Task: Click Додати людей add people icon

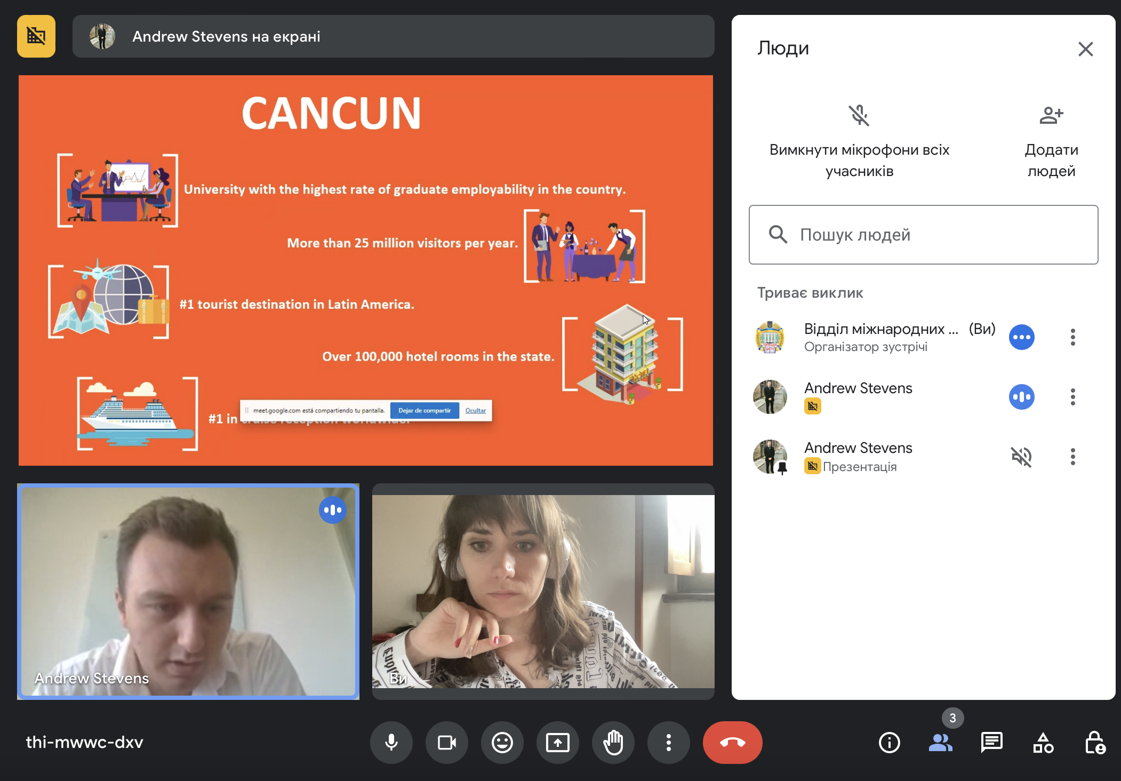Action: pyautogui.click(x=1051, y=115)
